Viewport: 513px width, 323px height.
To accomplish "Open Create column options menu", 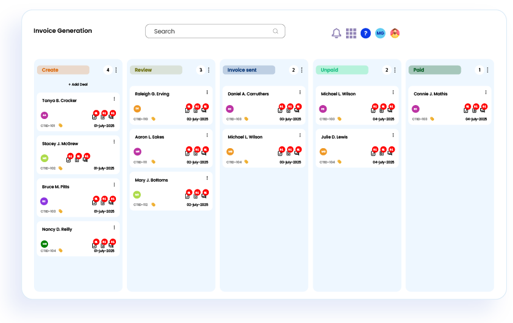I will pyautogui.click(x=116, y=70).
